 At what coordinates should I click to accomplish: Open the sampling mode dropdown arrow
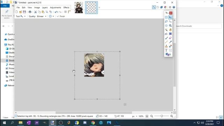click(x=53, y=16)
